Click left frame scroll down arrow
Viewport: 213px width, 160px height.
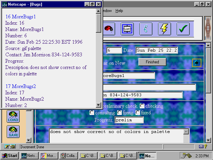[x=29, y=140]
